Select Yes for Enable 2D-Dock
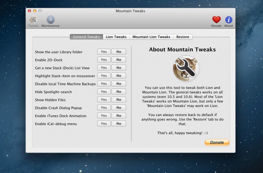The width and height of the screenshot is (263, 173). [x=104, y=60]
